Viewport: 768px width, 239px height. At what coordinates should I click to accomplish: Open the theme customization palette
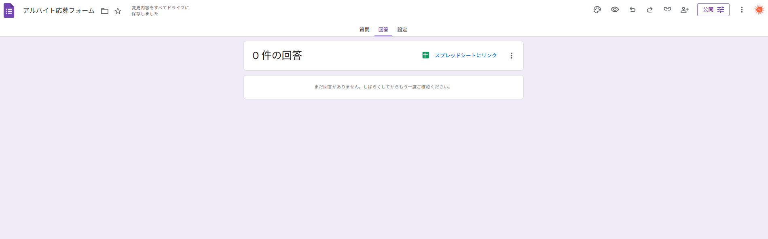597,10
